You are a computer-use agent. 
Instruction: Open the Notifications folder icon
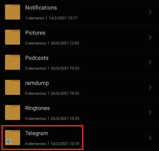pyautogui.click(x=13, y=12)
